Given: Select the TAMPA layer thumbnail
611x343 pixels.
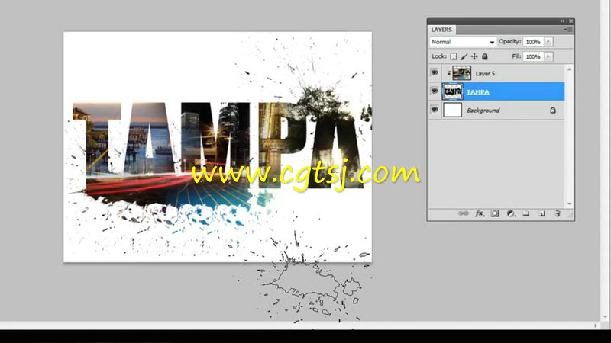Looking at the screenshot, I should [452, 91].
